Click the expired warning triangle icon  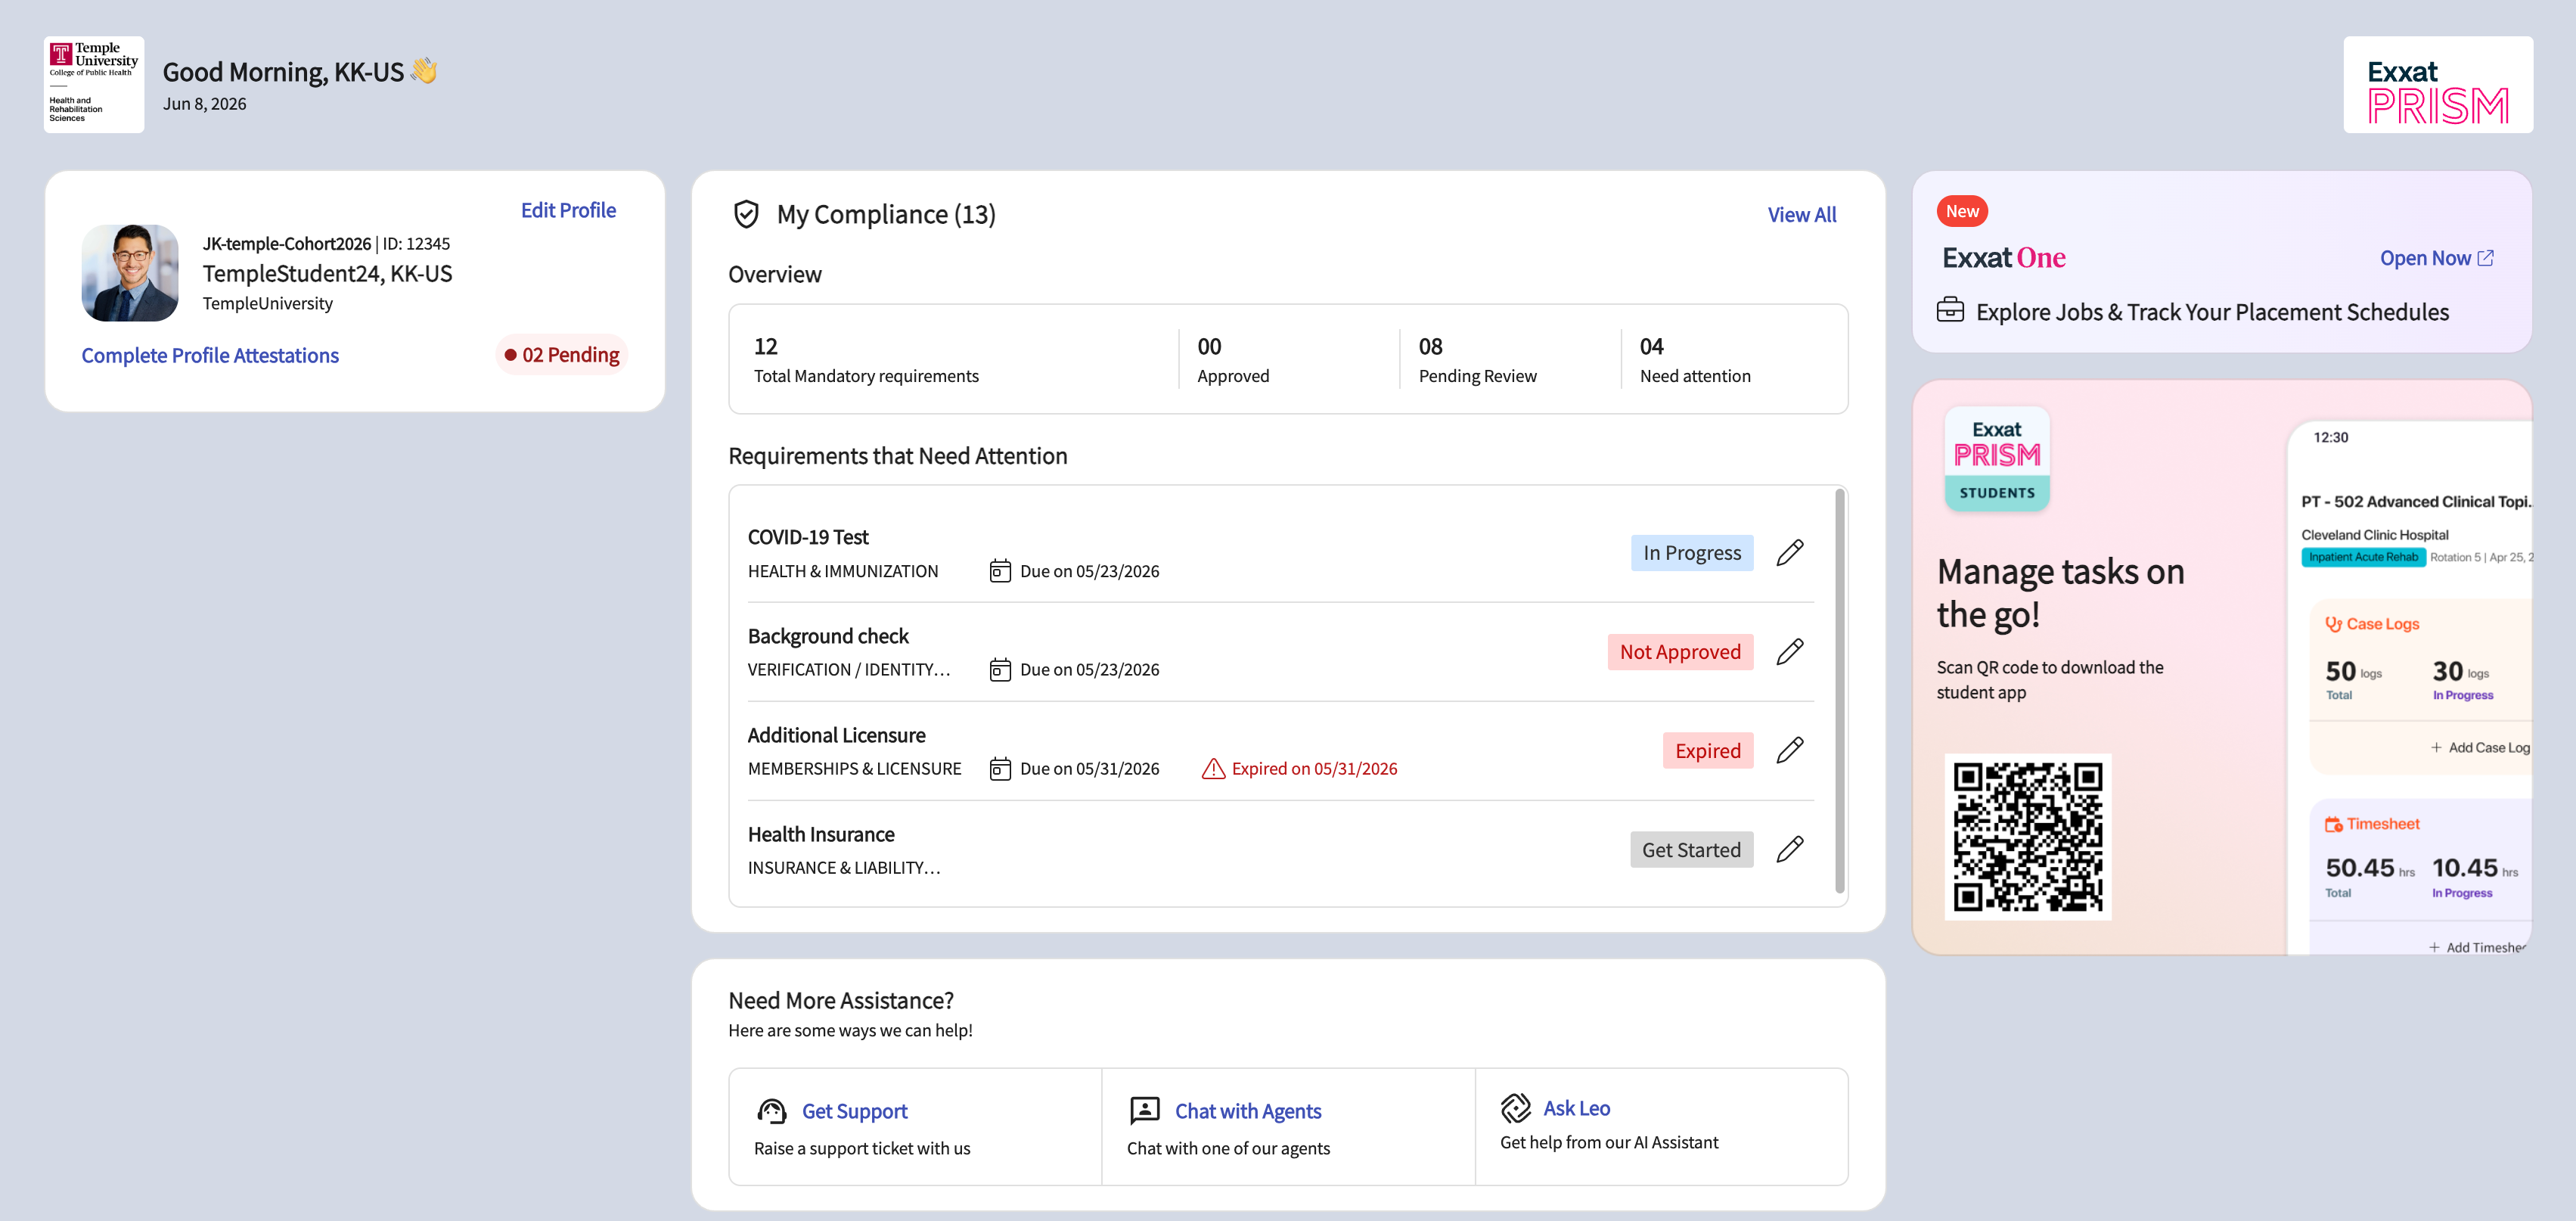pyautogui.click(x=1213, y=768)
